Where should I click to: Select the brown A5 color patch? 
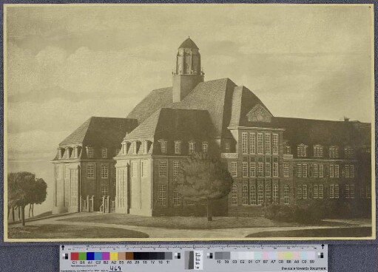point(129,256)
